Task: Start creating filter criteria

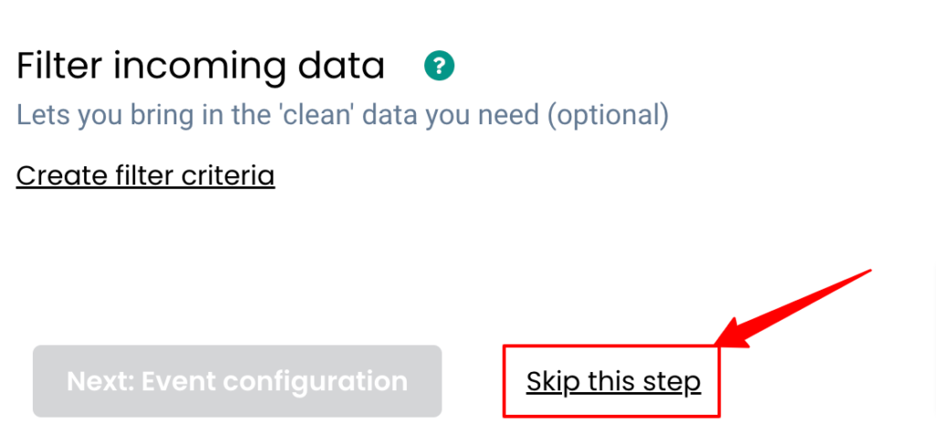Action: coord(145,175)
